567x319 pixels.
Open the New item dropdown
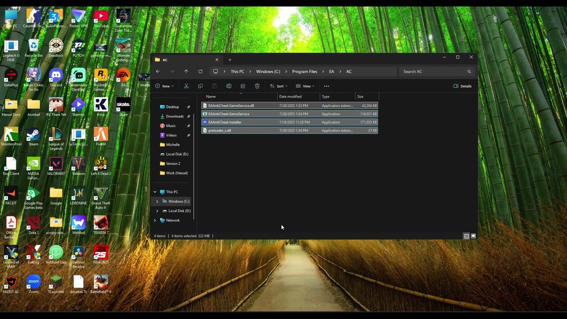point(164,86)
